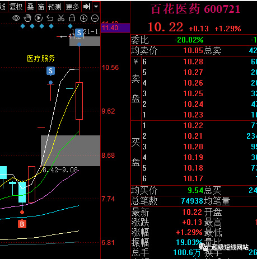Select the hand pan tool
257x259 pixels.
point(27,18)
